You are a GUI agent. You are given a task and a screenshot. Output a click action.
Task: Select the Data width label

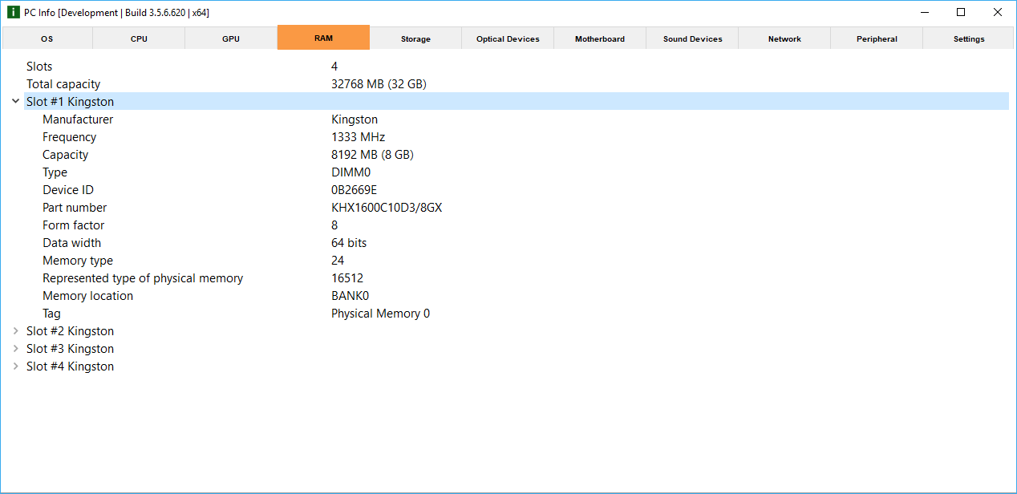pyautogui.click(x=72, y=243)
